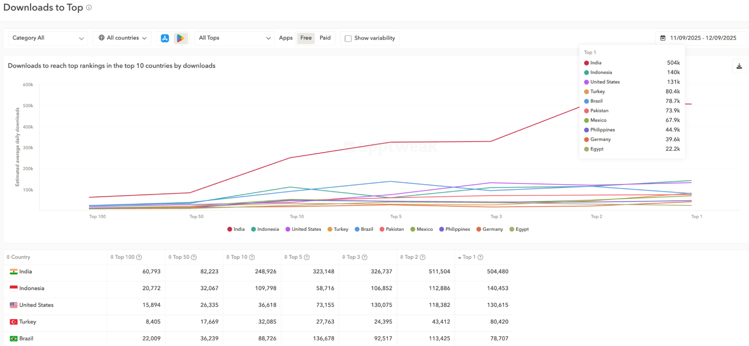Toggle Germany series in chart legend
The width and height of the screenshot is (749, 346).
[x=489, y=229]
